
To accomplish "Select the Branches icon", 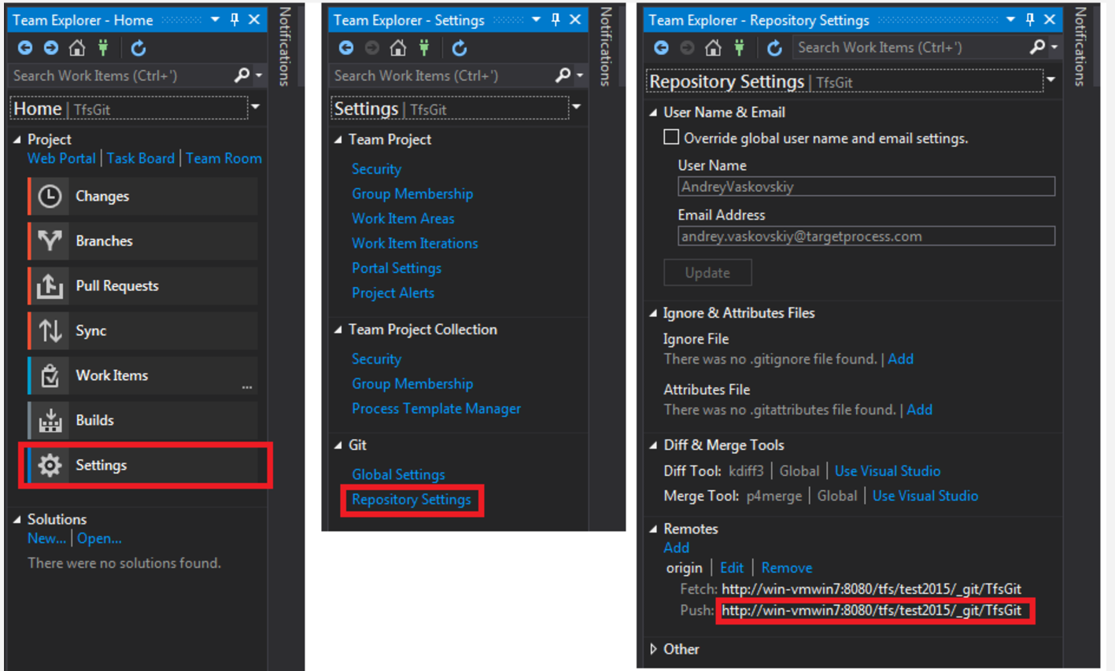I will tap(50, 241).
